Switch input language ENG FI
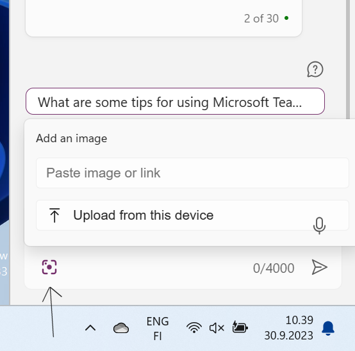Screen dimensions: 355x351 158,329
